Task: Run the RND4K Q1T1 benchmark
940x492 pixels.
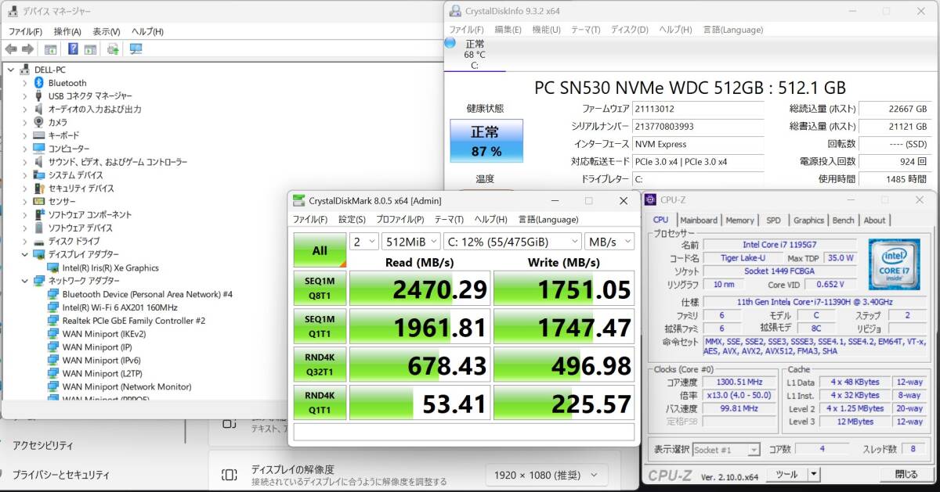Action: [x=320, y=403]
